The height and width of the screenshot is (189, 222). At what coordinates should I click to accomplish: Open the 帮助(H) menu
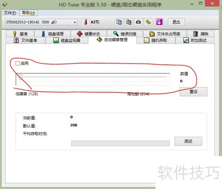(x=28, y=13)
